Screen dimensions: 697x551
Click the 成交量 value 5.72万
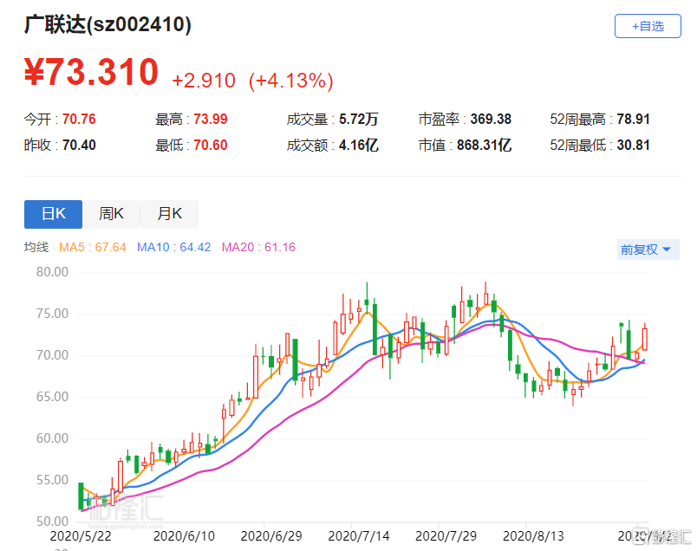coord(359,119)
